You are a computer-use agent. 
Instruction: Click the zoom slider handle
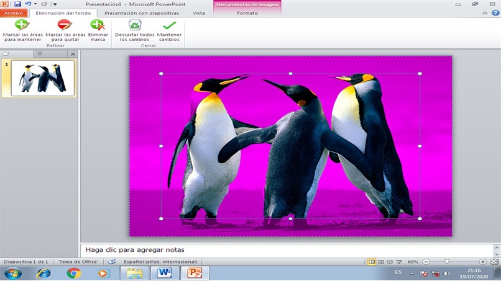point(447,262)
